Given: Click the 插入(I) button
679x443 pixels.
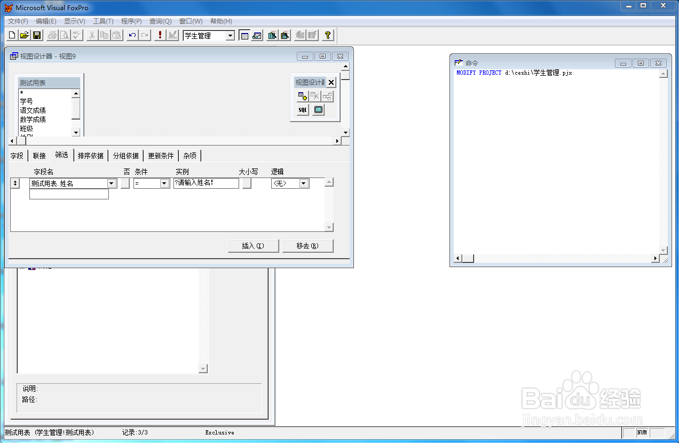Looking at the screenshot, I should coord(253,246).
